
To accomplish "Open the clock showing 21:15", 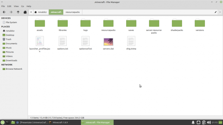I will [215, 122].
